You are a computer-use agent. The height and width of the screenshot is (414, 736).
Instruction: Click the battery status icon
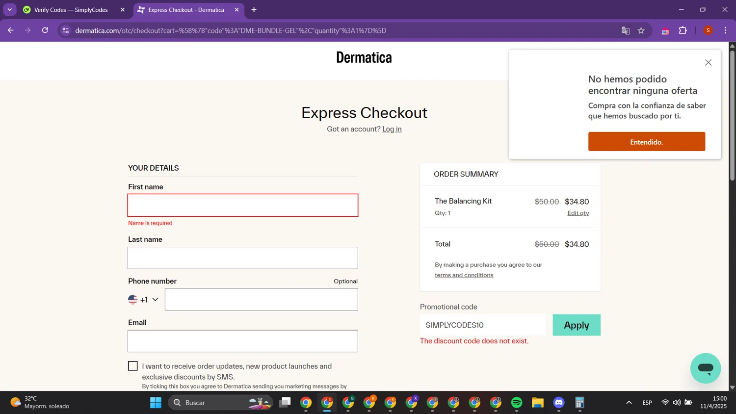point(688,403)
